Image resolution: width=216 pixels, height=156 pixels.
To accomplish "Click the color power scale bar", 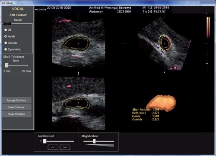I will point(208,28).
